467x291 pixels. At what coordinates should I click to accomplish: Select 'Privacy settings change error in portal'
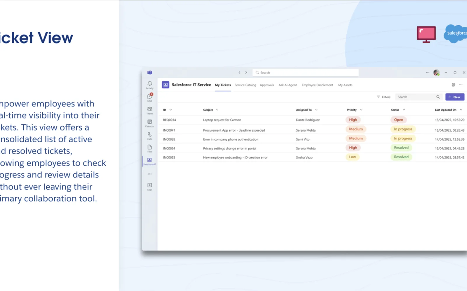point(230,148)
